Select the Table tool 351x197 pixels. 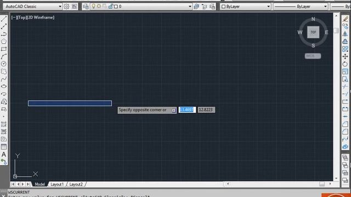(4, 147)
